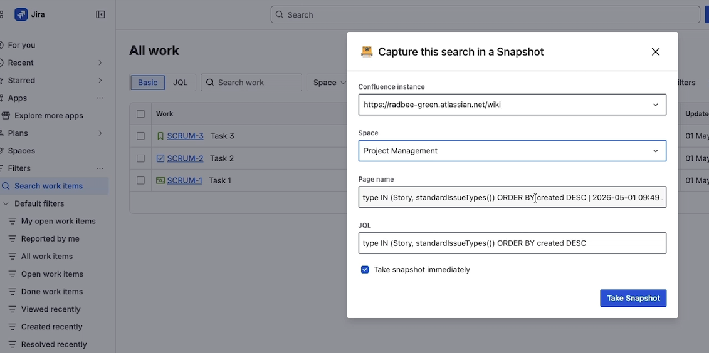Expand the Plans section chevron
Viewport: 709px width, 353px height.
100,133
